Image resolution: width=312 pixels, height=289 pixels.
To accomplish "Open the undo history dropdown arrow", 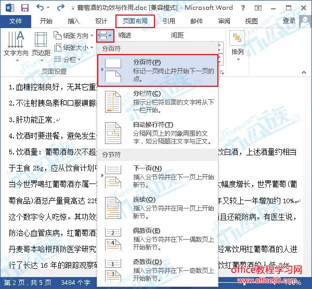I will click(x=48, y=8).
